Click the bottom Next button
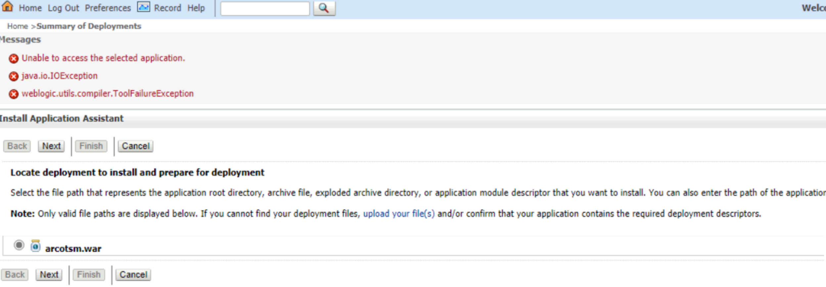 49,274
